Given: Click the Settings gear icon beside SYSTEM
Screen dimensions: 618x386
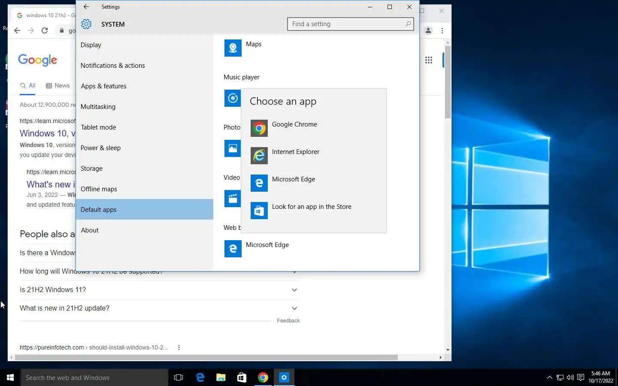Looking at the screenshot, I should 86,24.
